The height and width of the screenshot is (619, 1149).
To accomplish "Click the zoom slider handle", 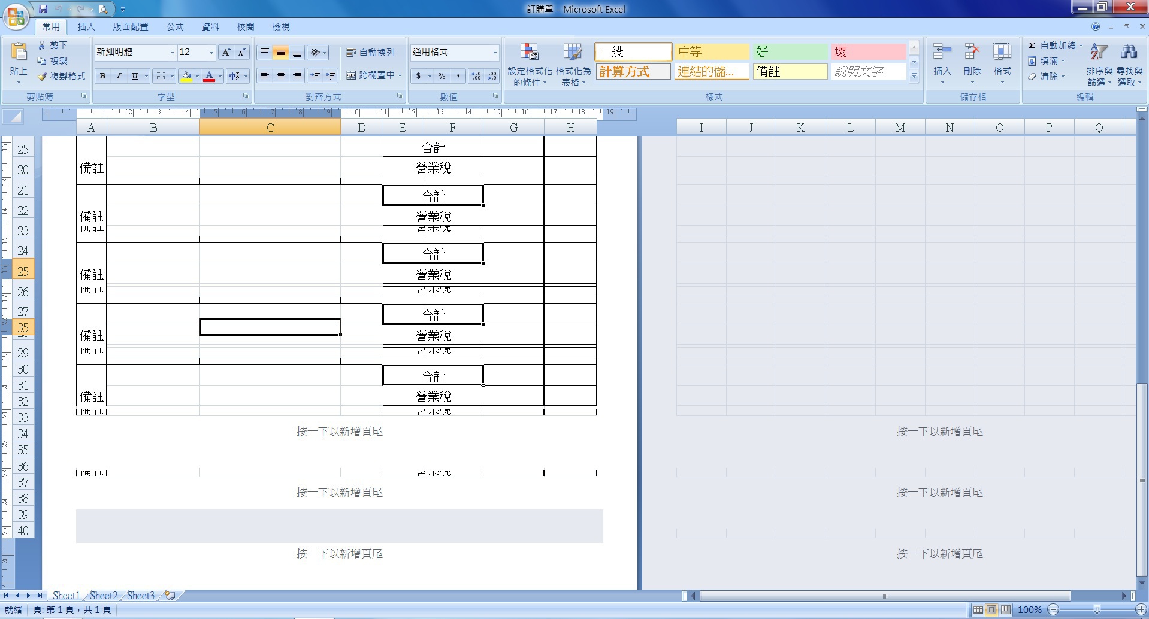I will (1097, 609).
